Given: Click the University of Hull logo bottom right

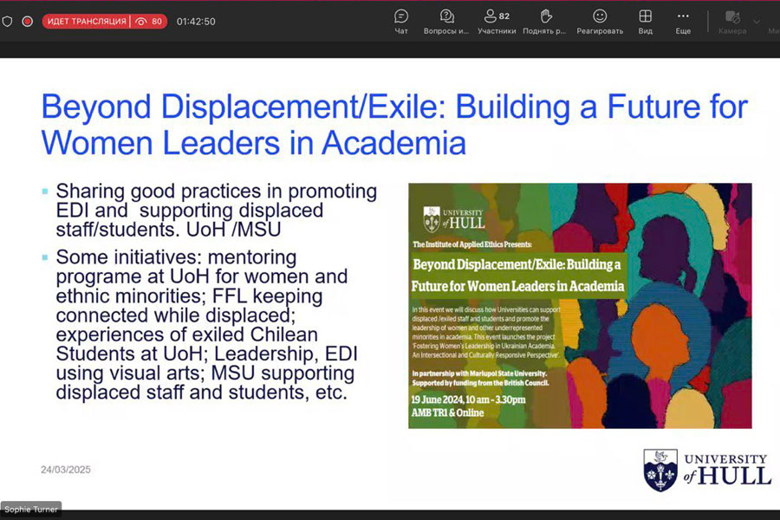Looking at the screenshot, I should (706, 469).
